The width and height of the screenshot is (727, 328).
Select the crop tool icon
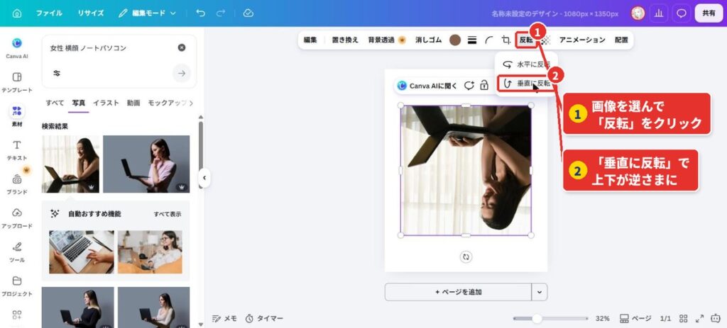tap(505, 40)
